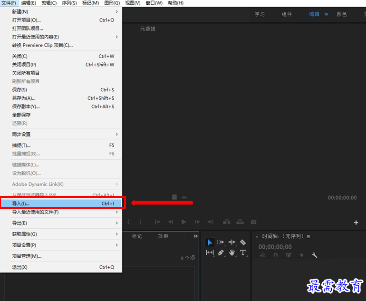Click the Export Frame camera icon
The image size is (366, 301).
point(253,222)
